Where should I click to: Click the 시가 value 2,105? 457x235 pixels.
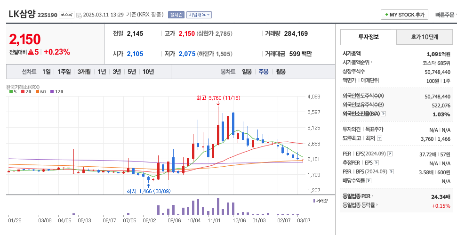coord(135,54)
